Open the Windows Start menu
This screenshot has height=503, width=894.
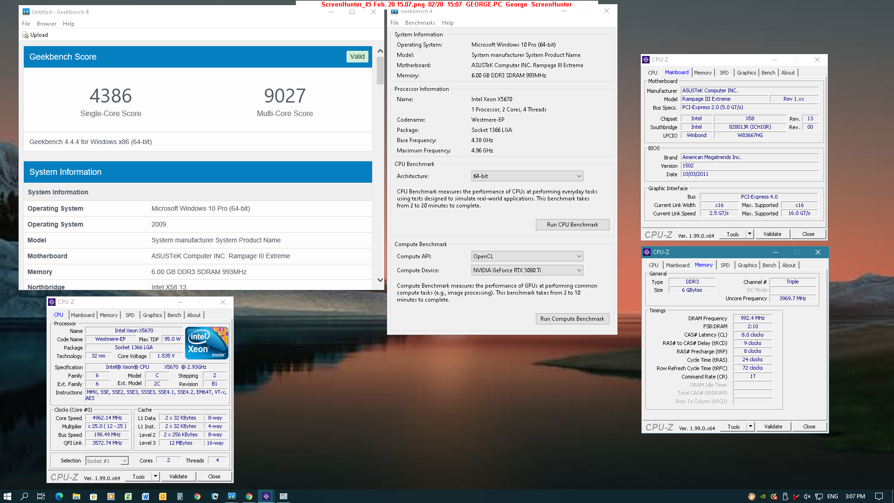[x=7, y=496]
